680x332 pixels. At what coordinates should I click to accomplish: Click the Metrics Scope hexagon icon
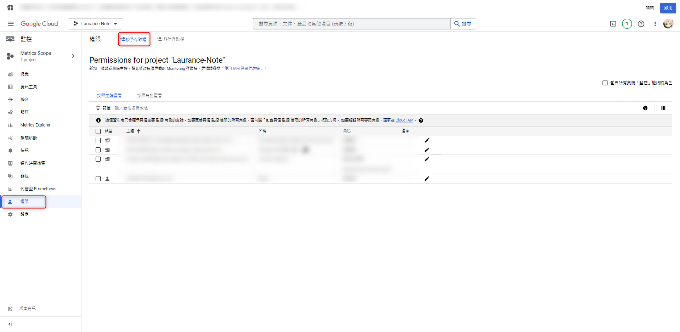coord(10,56)
